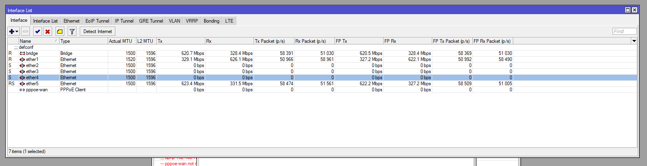This screenshot has width=647, height=166.
Task: Click the 1520 Actual MTU value
Action: click(x=130, y=59)
